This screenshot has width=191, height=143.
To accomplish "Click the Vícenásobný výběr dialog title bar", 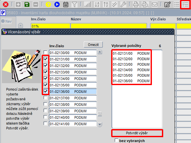I will pyautogui.click(x=88, y=32).
